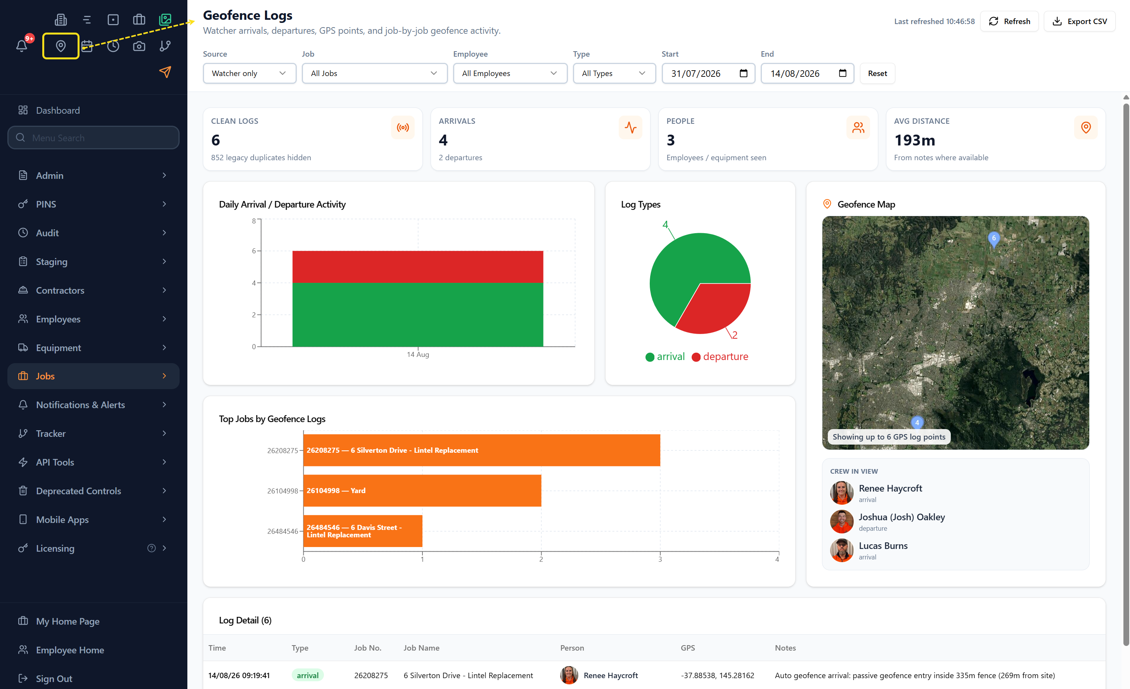Viewport: 1130px width, 689px height.
Task: Expand the Admin menu section
Action: pyautogui.click(x=93, y=176)
